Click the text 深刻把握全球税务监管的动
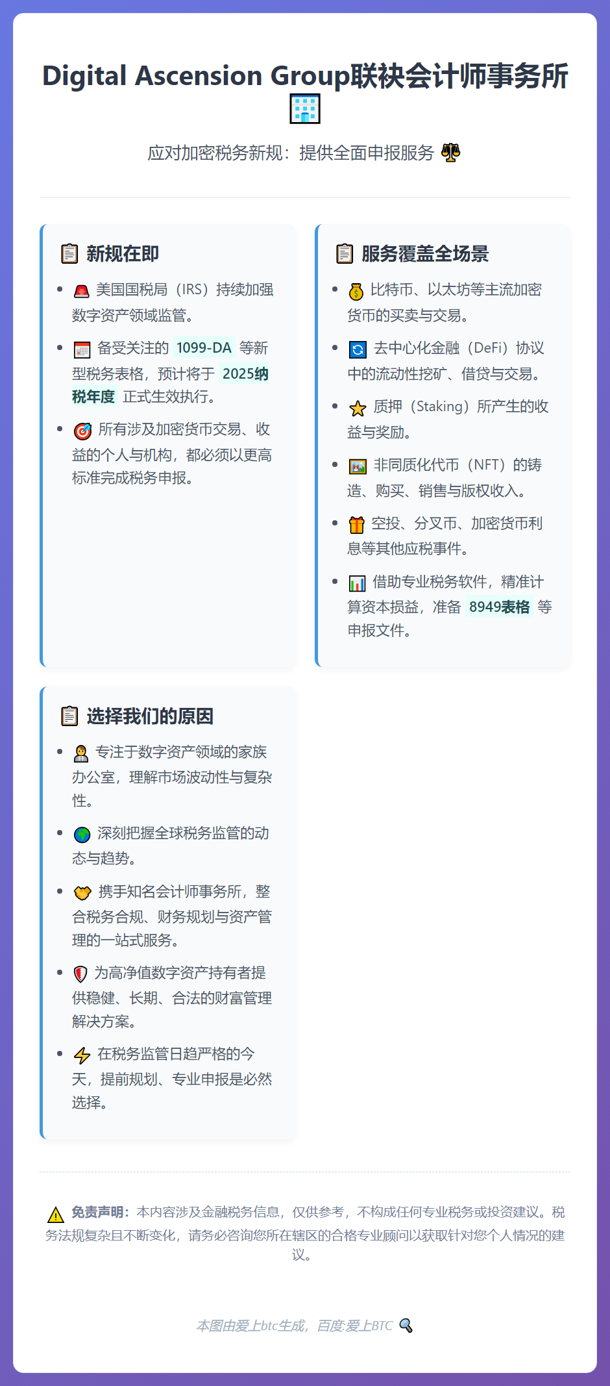 pyautogui.click(x=183, y=833)
